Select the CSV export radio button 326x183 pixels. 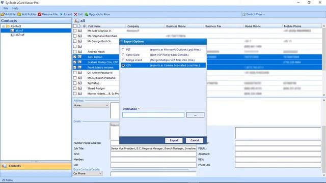(123, 65)
